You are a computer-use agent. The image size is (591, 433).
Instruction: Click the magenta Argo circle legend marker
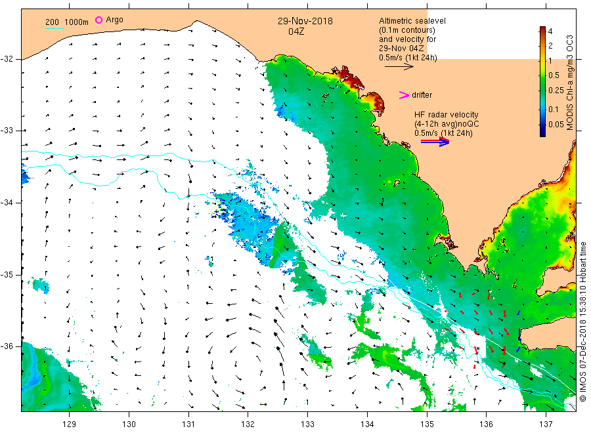point(98,20)
